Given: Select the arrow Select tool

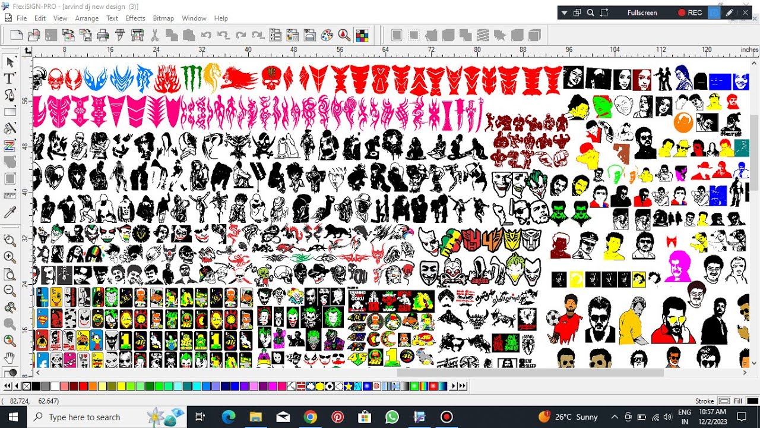Looking at the screenshot, I should click(x=9, y=62).
